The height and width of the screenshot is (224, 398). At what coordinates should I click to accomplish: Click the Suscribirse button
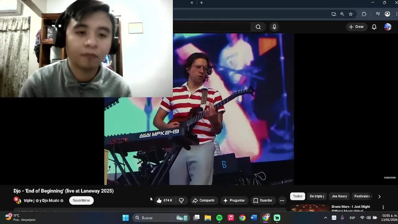(81, 200)
